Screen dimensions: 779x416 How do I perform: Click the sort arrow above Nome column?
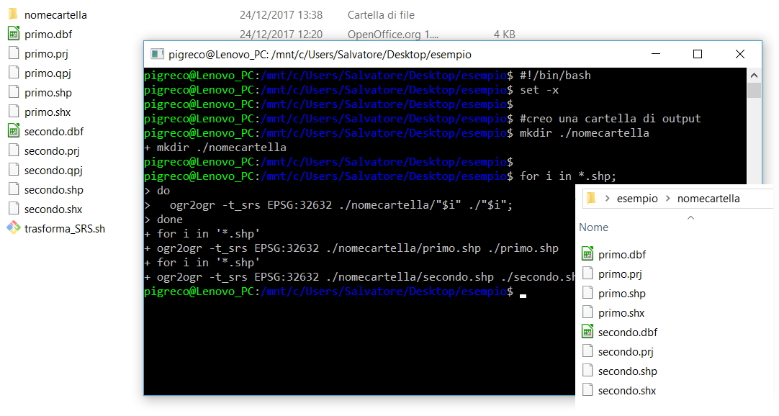click(690, 217)
